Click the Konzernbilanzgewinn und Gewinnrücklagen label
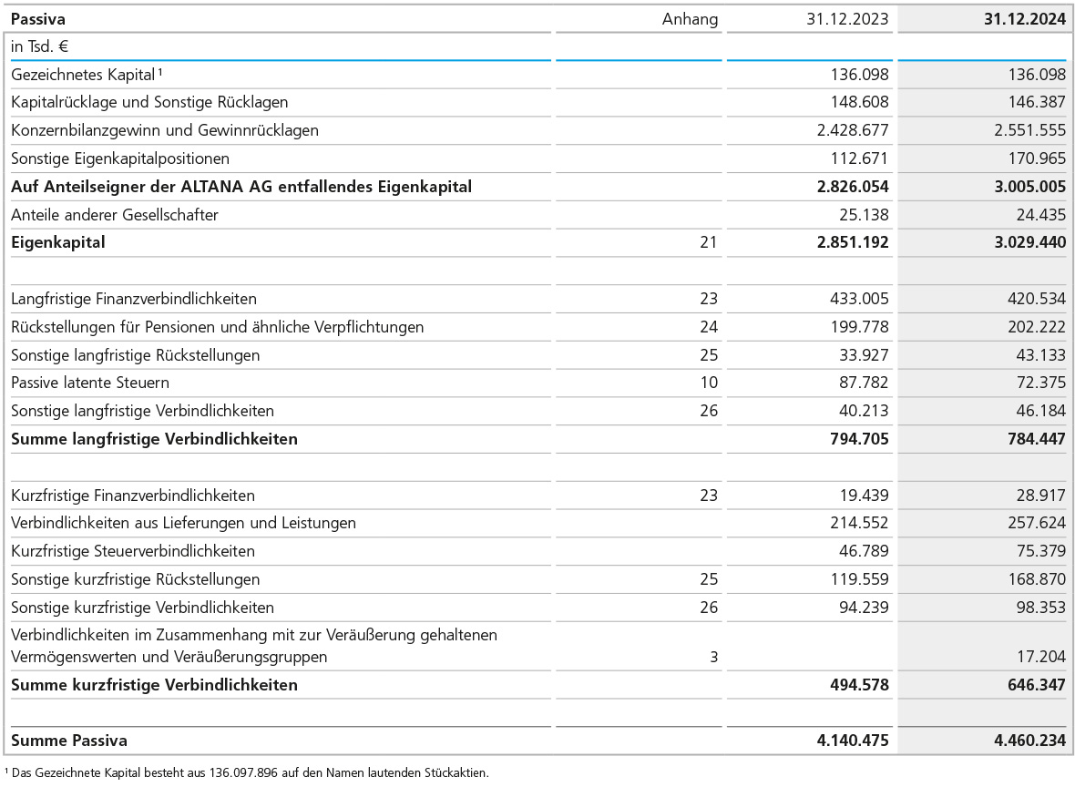The image size is (1075, 787). tap(165, 130)
